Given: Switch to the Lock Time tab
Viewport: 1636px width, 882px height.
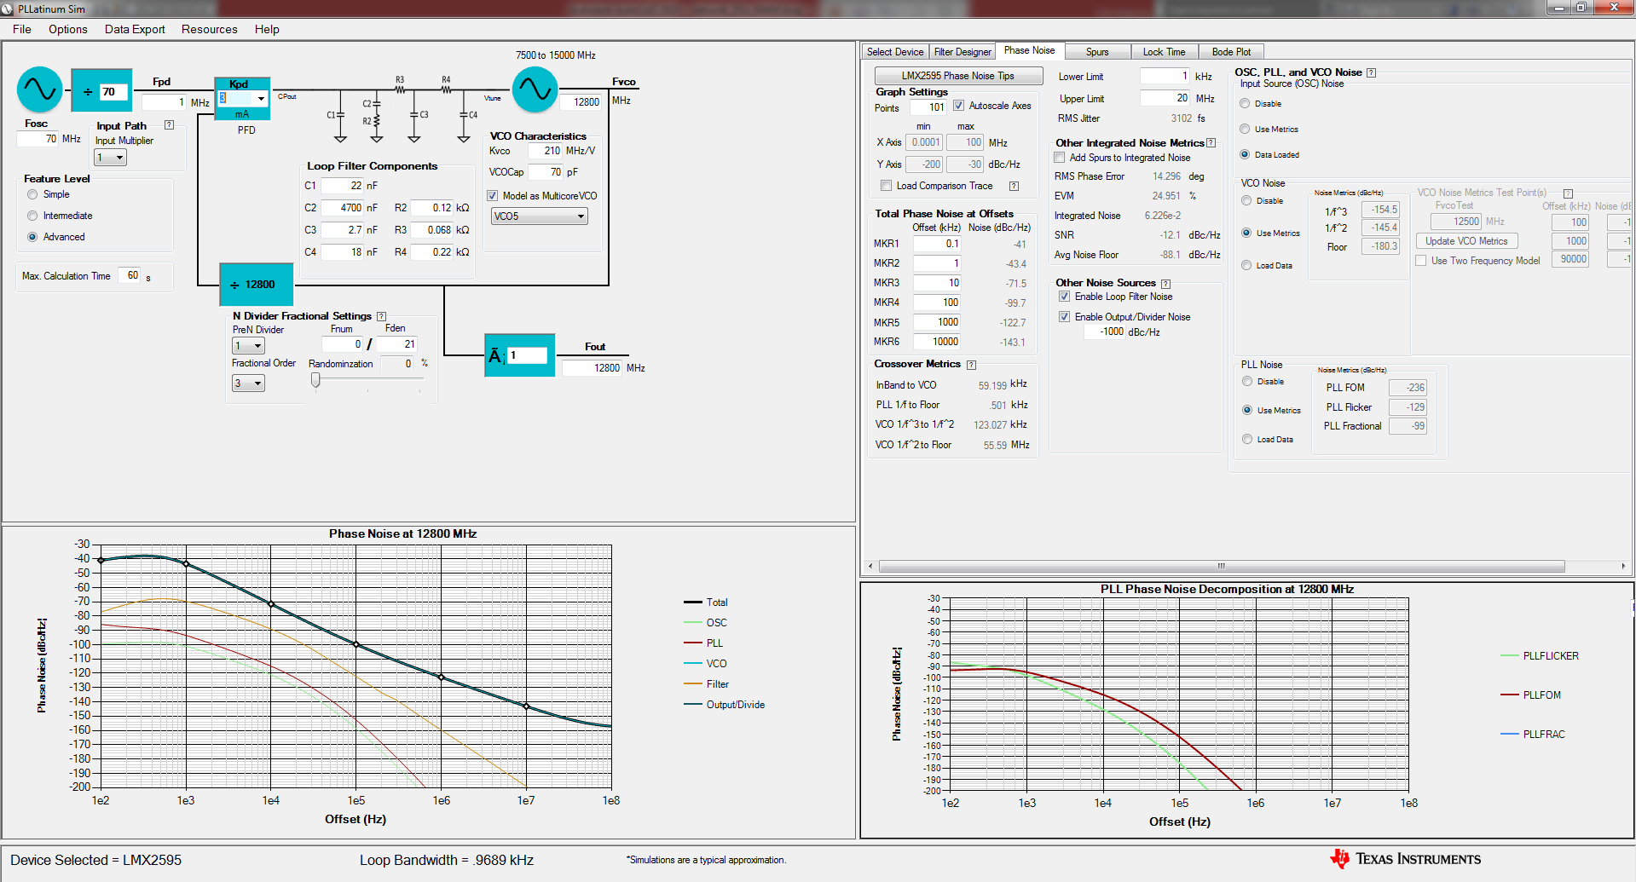Looking at the screenshot, I should (x=1164, y=52).
